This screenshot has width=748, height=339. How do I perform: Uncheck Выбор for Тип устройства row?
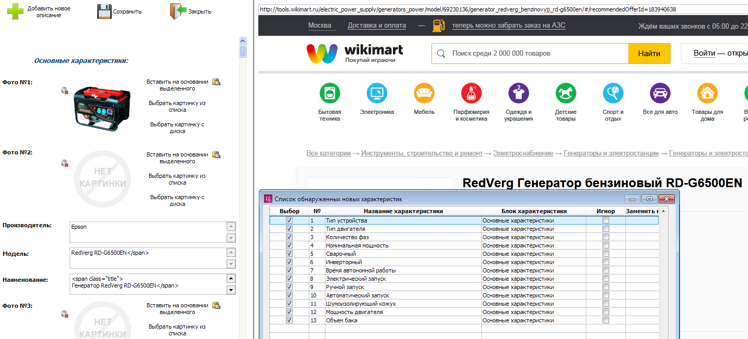289,220
